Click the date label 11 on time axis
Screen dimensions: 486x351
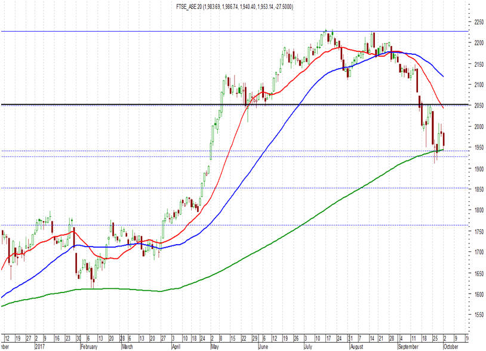tap(414, 338)
